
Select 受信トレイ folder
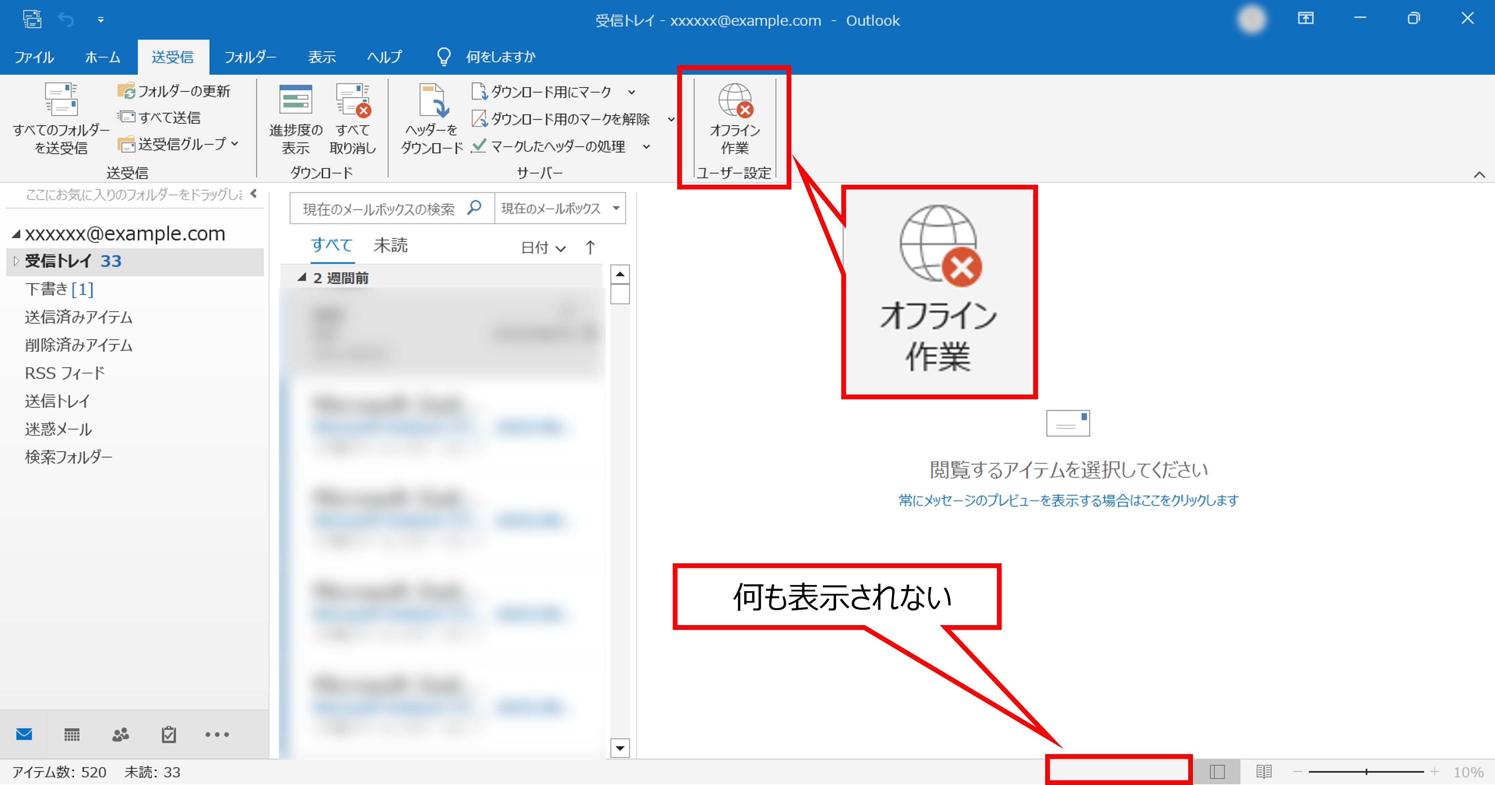tap(135, 261)
